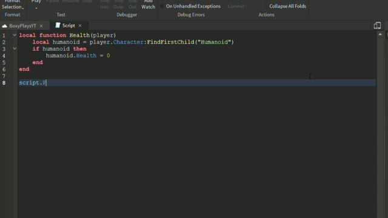Click 'humanoid.Health' on line 4
388x218 pixels.
[x=71, y=56]
